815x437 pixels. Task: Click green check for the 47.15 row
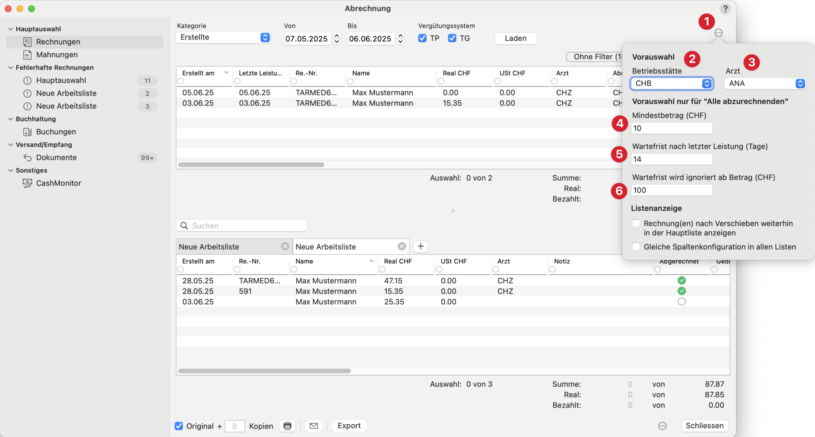coord(682,281)
